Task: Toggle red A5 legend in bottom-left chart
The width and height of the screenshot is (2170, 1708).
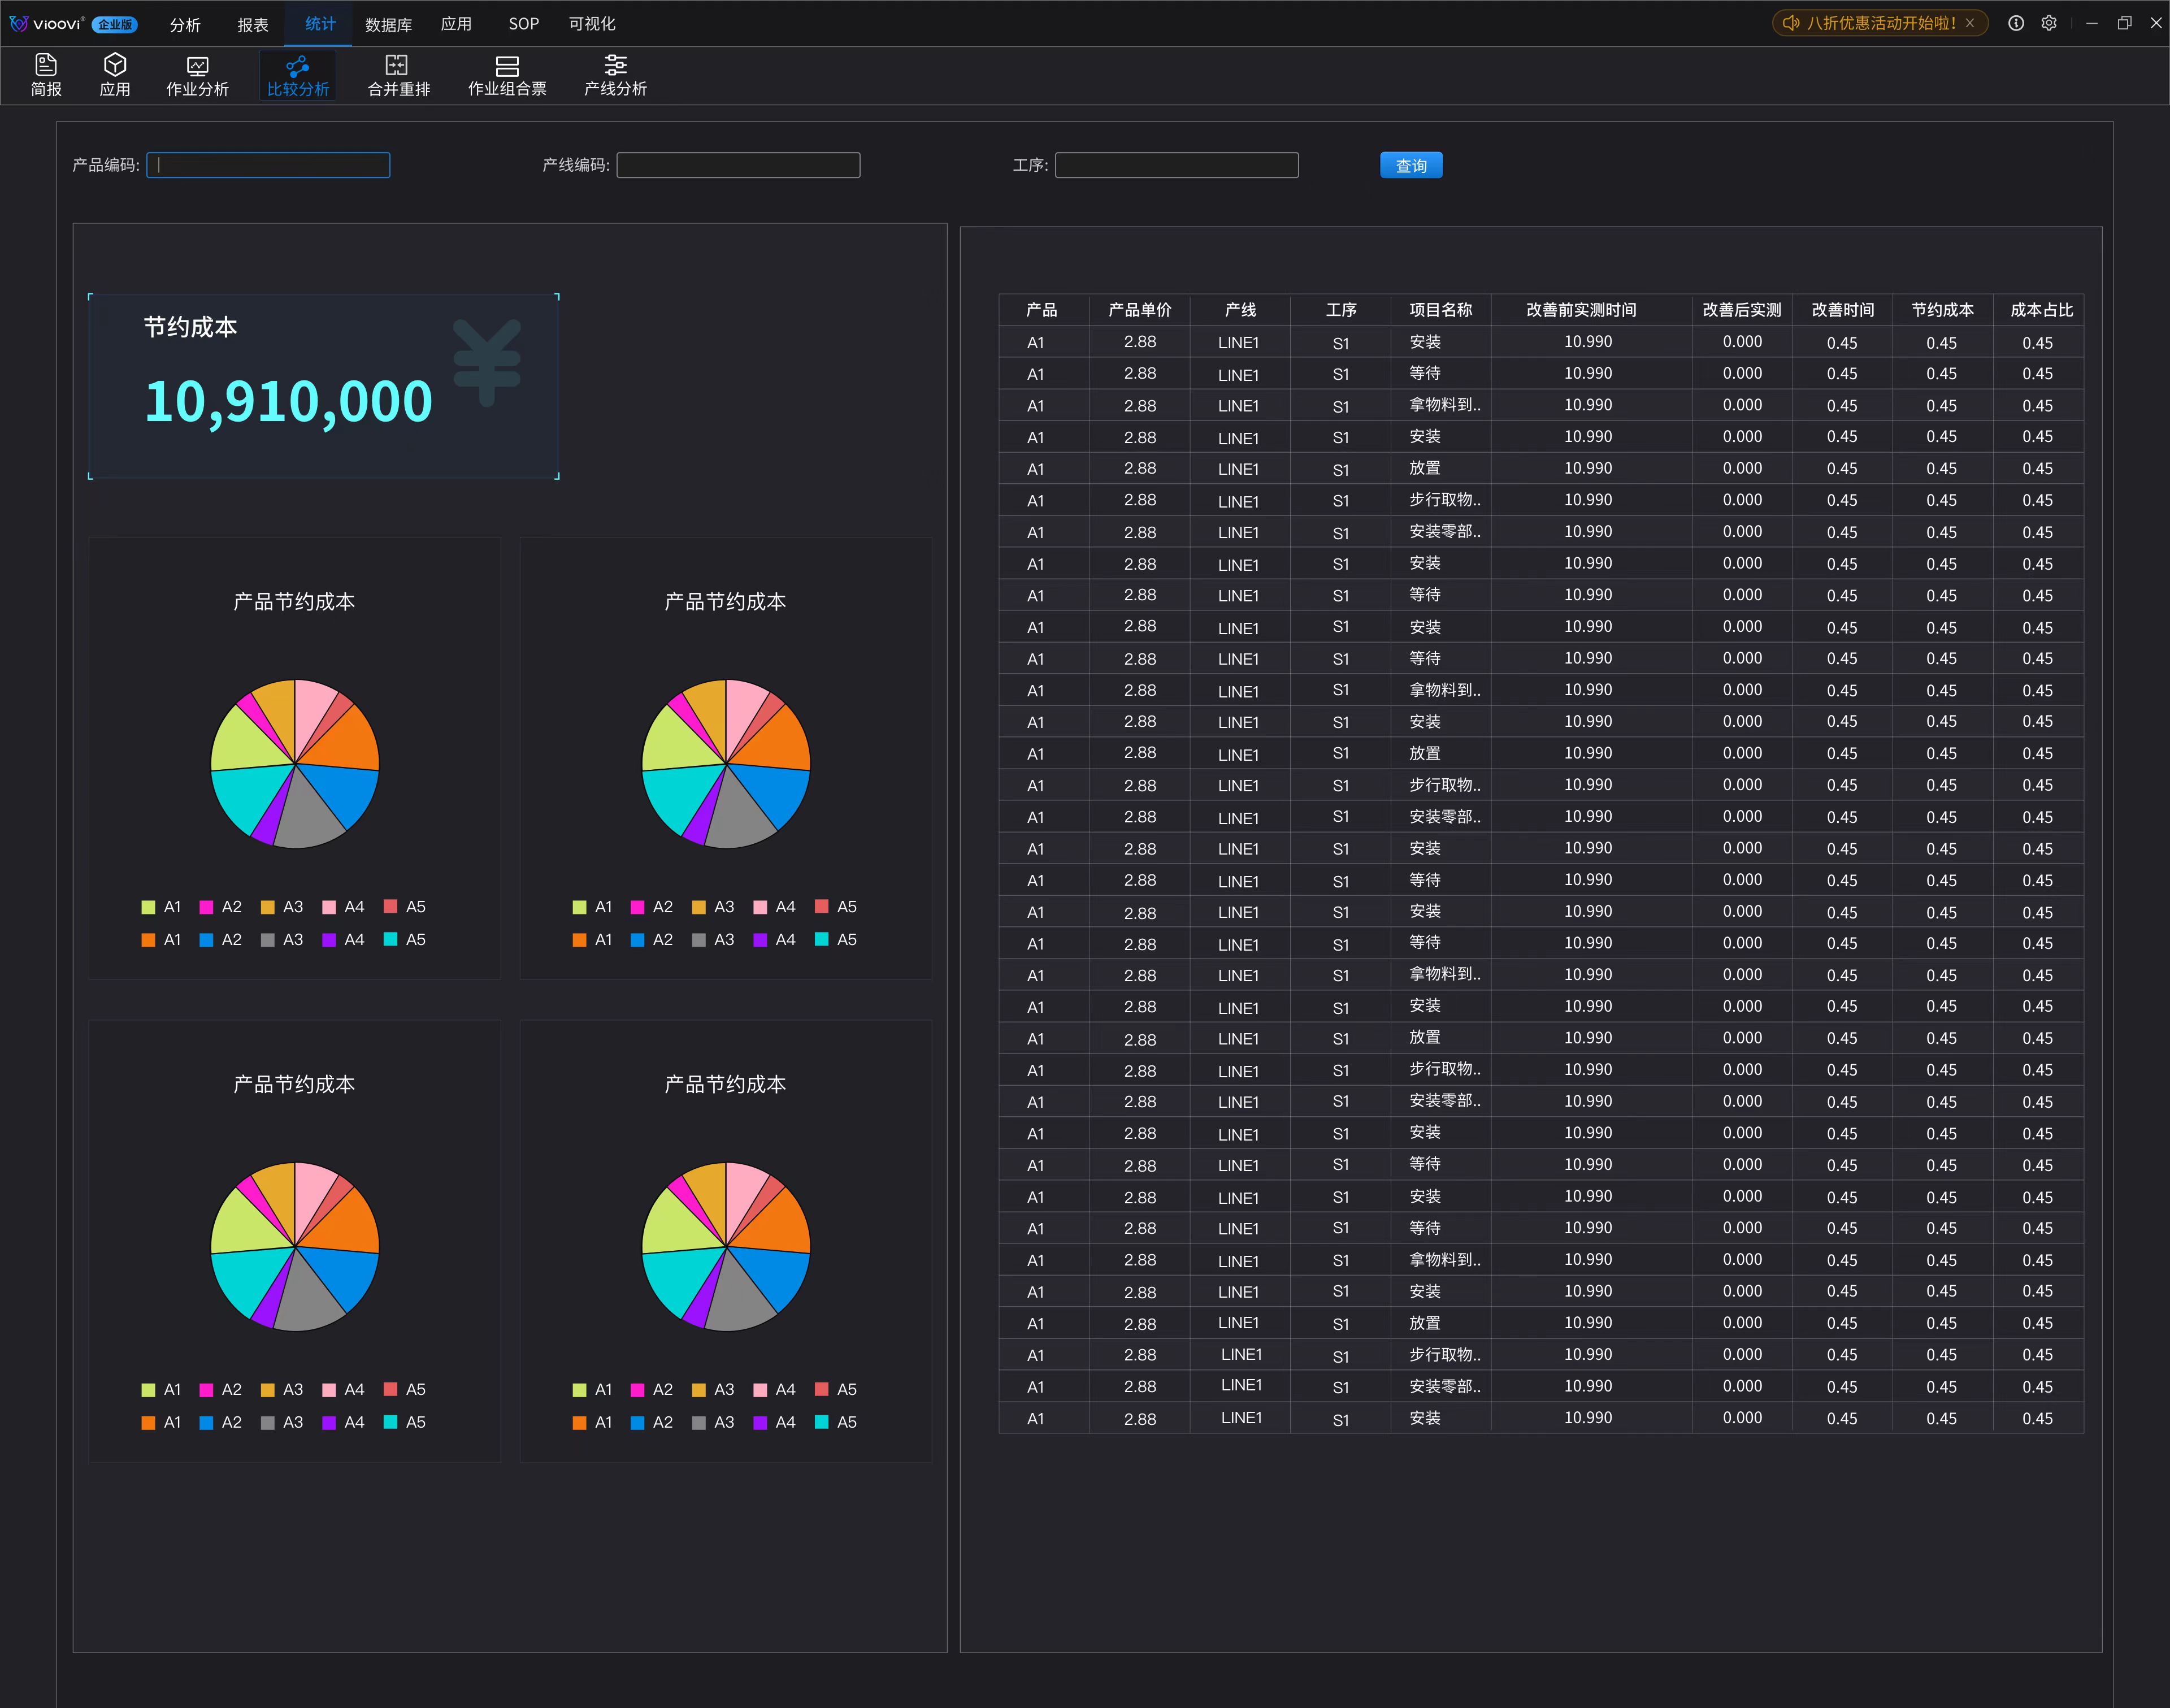Action: (x=405, y=1389)
